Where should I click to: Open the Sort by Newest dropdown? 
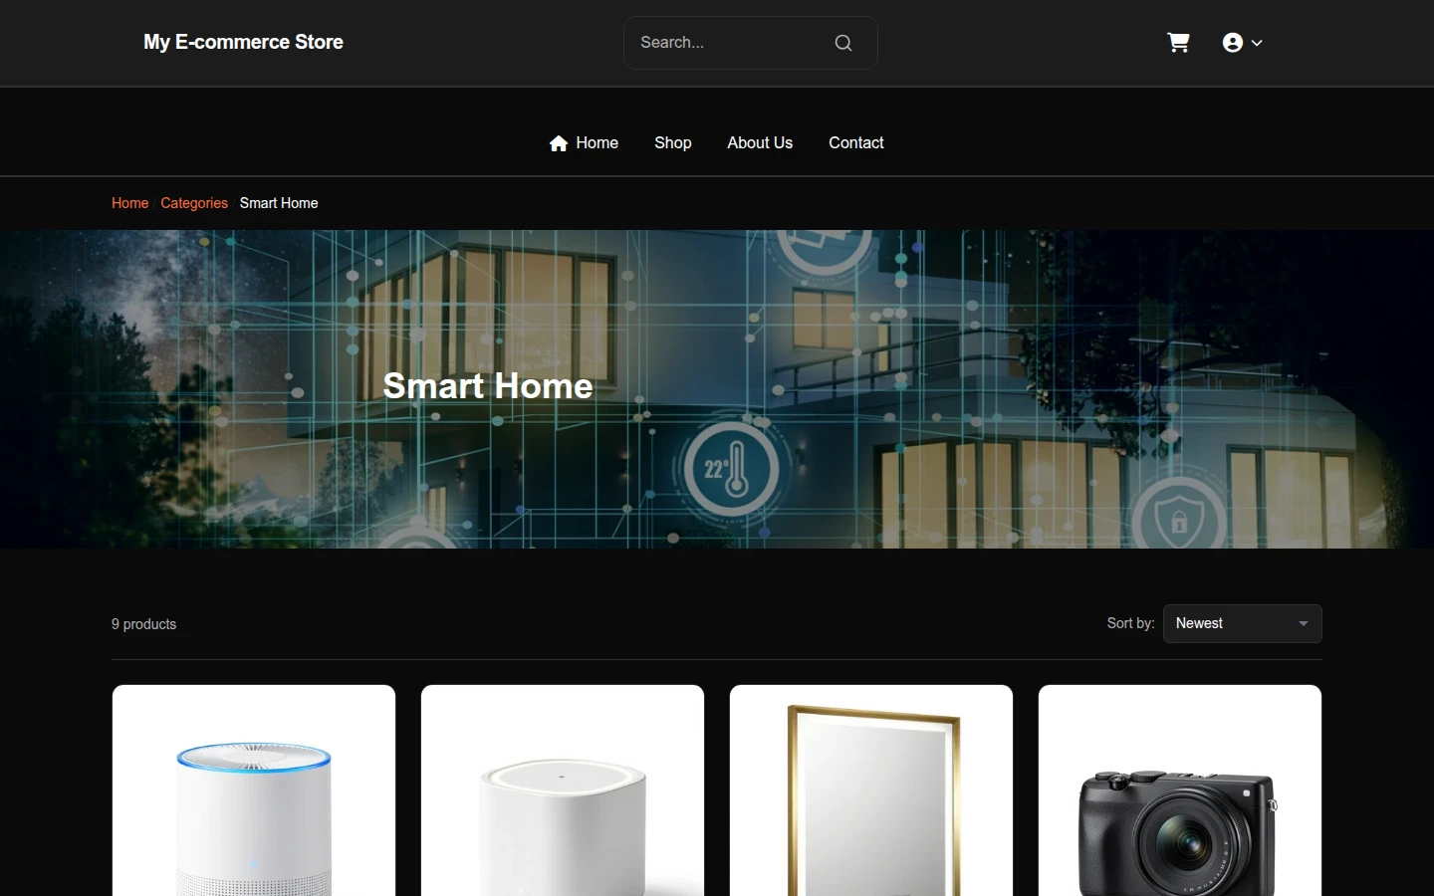[1242, 623]
